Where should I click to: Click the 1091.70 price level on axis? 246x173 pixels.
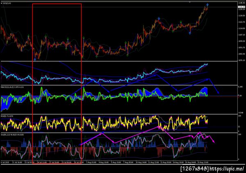241,48
